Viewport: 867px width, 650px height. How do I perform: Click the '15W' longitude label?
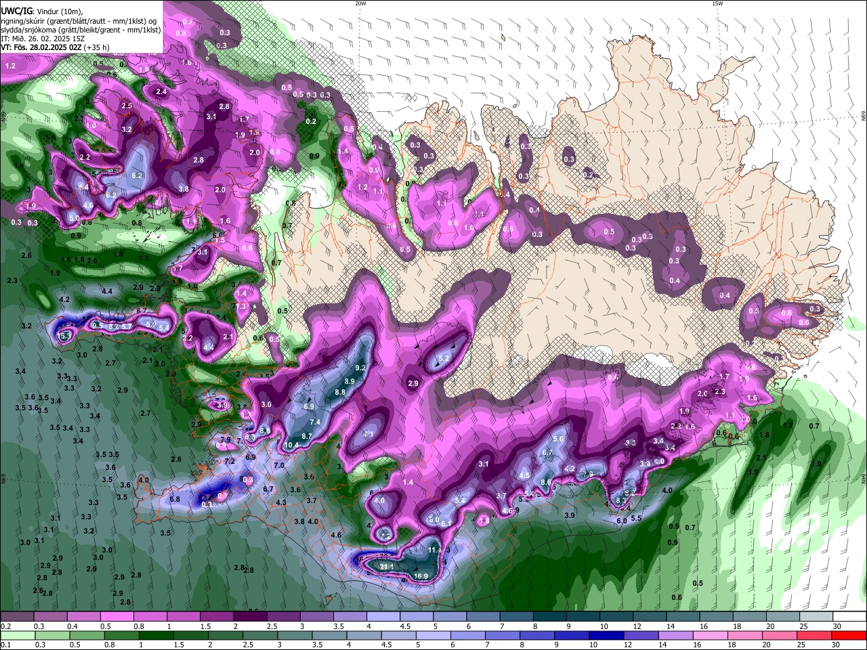tap(717, 3)
